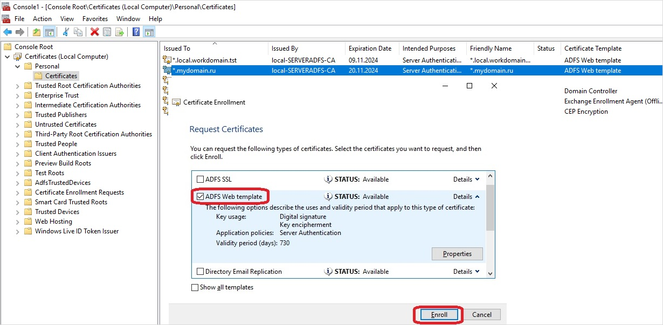Click the Cut scissors toolbar icon
The width and height of the screenshot is (663, 325).
tap(66, 32)
